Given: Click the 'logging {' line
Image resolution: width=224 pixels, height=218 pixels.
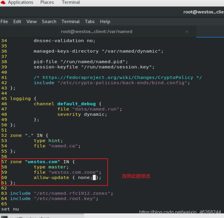Looking at the screenshot, I should coord(23,98).
